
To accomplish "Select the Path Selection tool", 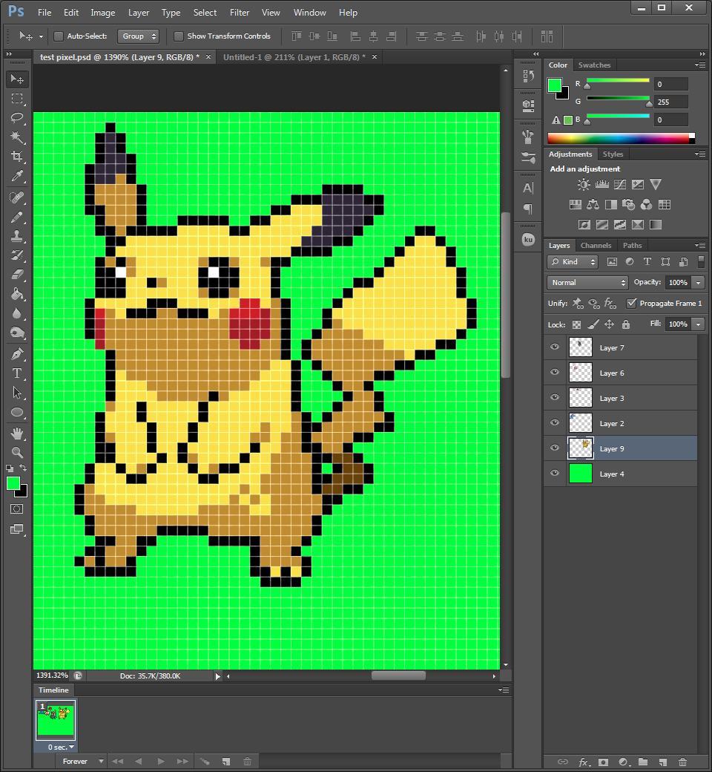I will [x=17, y=393].
